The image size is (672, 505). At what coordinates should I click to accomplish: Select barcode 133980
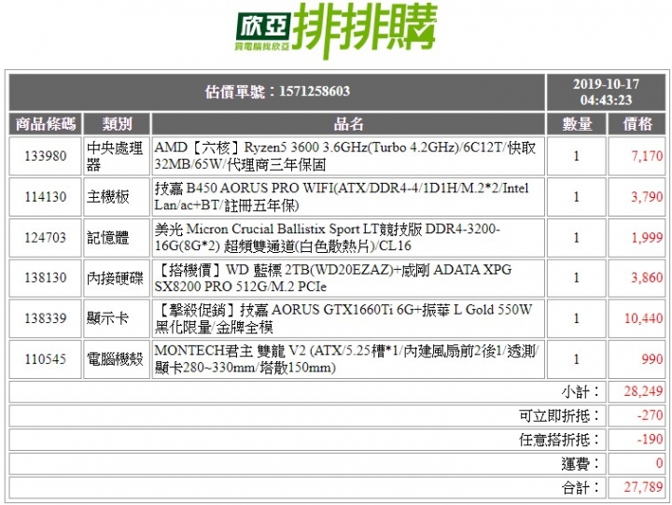(x=46, y=156)
